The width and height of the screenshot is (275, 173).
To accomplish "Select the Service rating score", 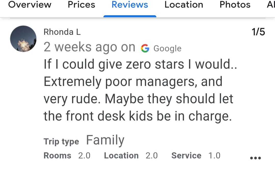I will point(215,155).
